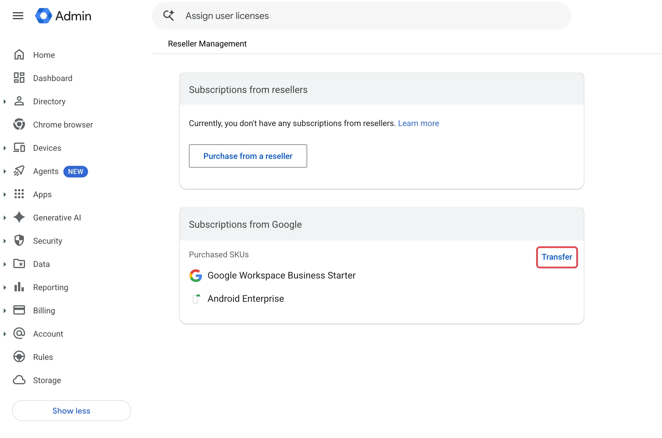Image resolution: width=662 pixels, height=438 pixels.
Task: Click the Home house icon
Action: pos(19,55)
